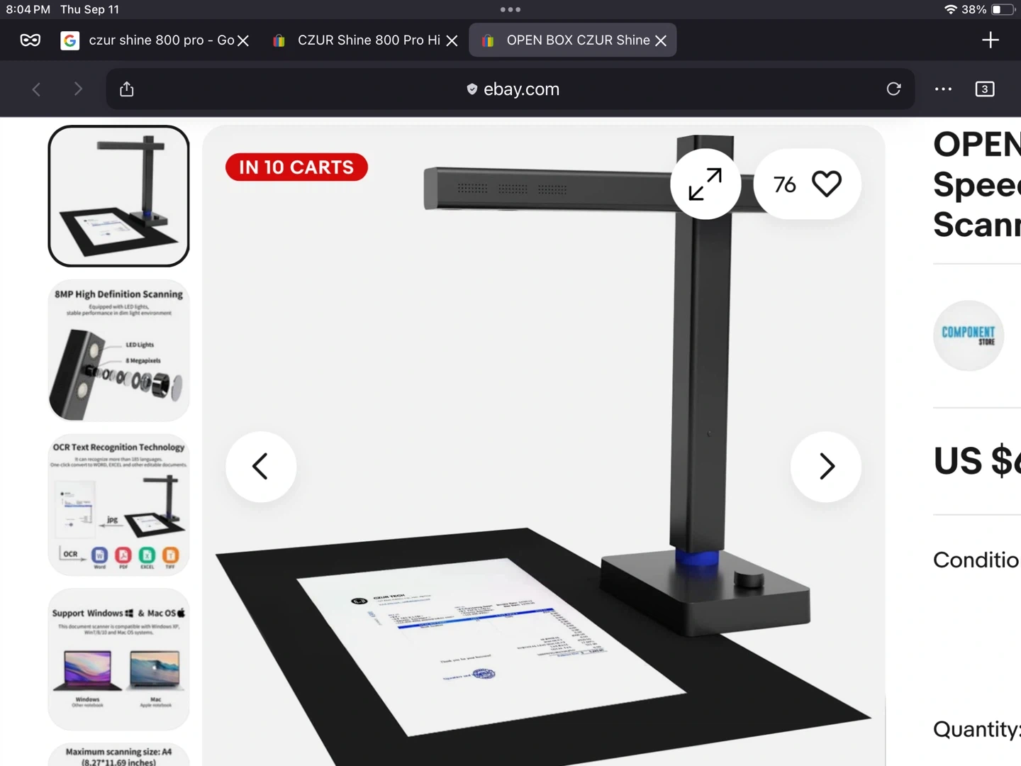Show next product image
1021x766 pixels.
[826, 467]
